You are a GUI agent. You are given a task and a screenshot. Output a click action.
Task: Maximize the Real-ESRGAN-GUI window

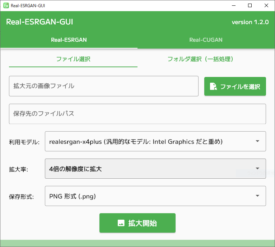[x=250, y=5]
